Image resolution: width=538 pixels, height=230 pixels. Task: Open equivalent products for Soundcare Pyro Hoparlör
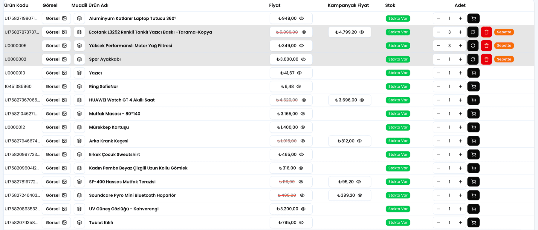click(x=79, y=195)
